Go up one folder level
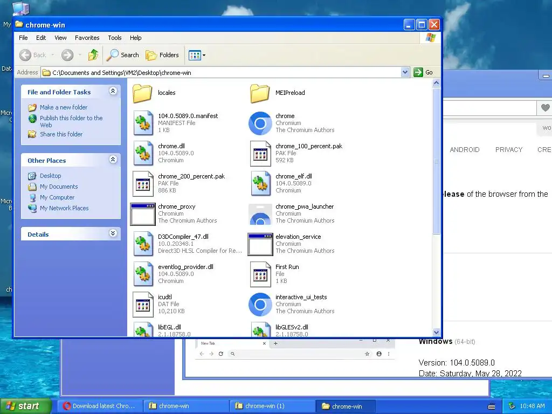The width and height of the screenshot is (552, 414). (x=93, y=55)
